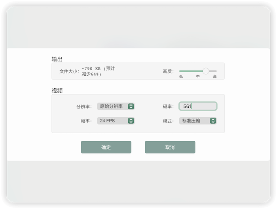Open the 原始分辨率 resolution dropdown

(x=116, y=106)
